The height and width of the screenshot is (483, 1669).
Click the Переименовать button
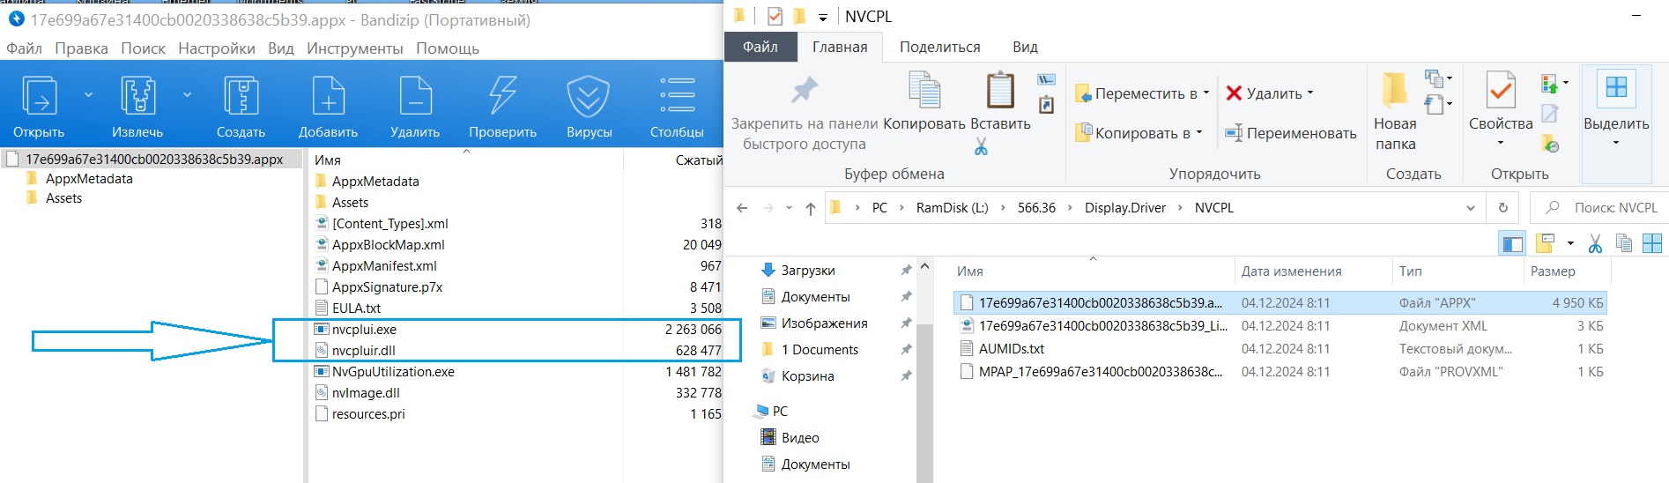[1291, 133]
